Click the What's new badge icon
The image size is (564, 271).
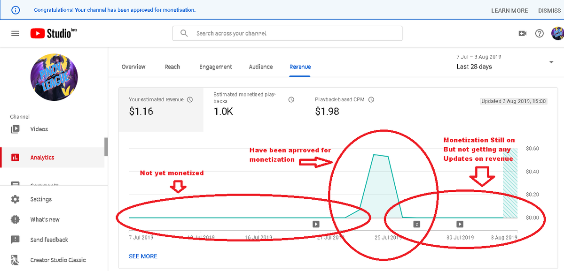(15, 219)
